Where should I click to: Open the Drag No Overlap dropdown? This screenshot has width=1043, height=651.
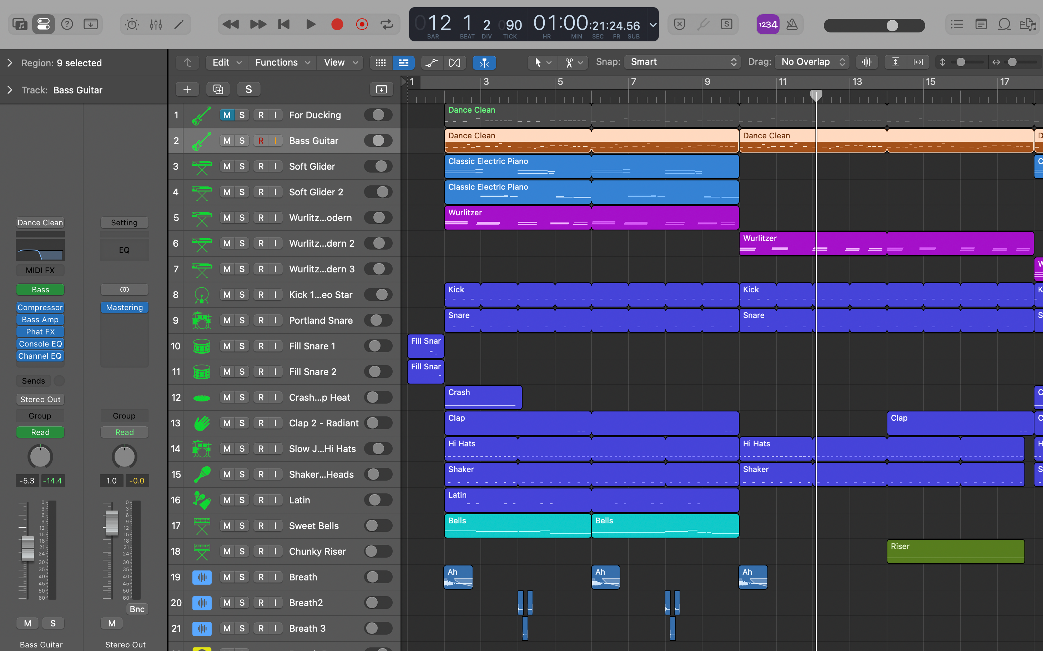click(812, 62)
